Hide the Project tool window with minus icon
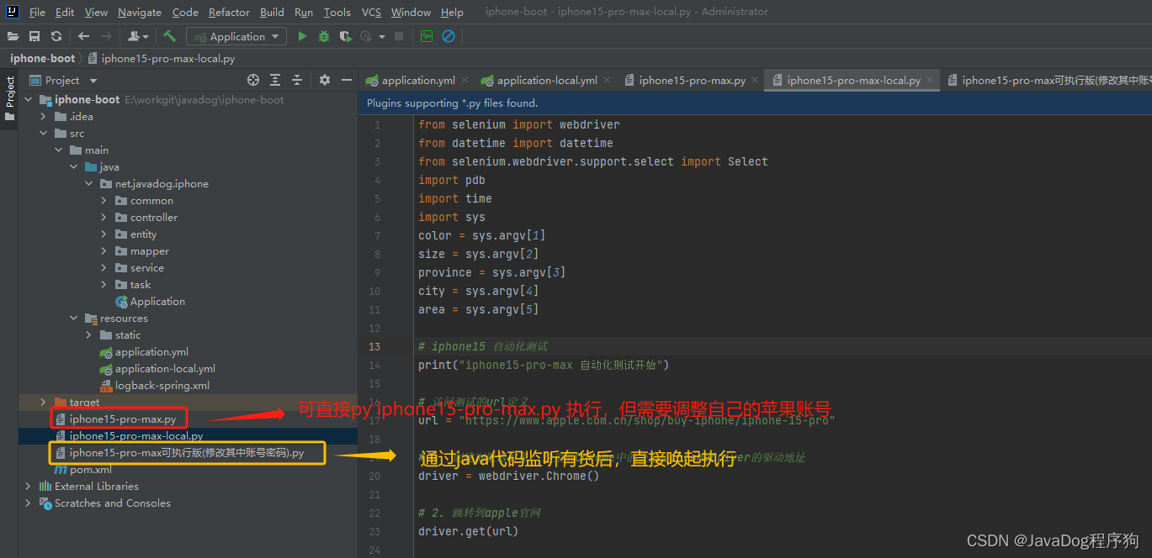 pos(346,79)
